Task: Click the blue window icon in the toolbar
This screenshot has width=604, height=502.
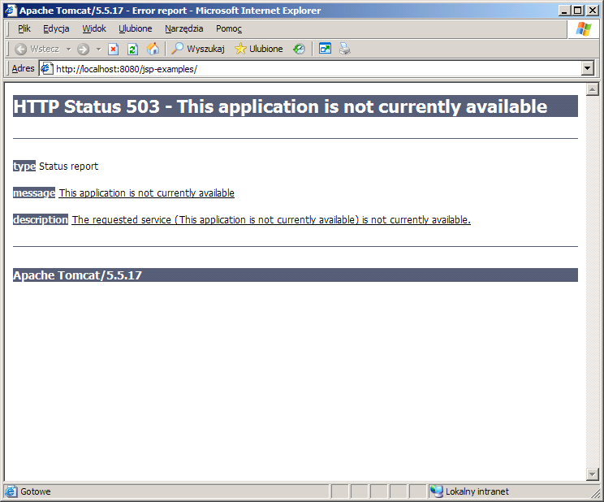Action: tap(325, 49)
